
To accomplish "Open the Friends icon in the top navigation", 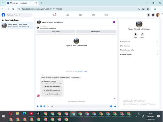I will (67, 15).
